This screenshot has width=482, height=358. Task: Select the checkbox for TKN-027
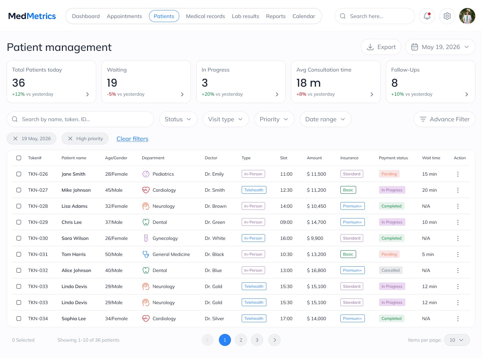tap(19, 190)
